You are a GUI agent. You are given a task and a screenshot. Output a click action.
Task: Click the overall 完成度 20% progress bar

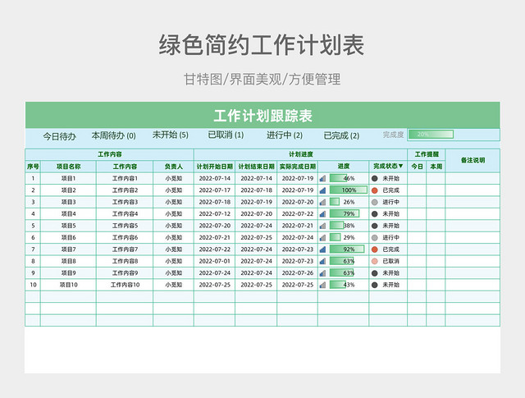pos(431,135)
